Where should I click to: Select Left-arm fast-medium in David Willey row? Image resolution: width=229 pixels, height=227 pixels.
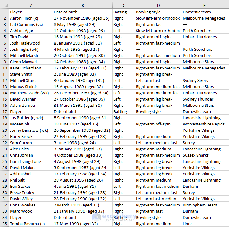point(158,199)
